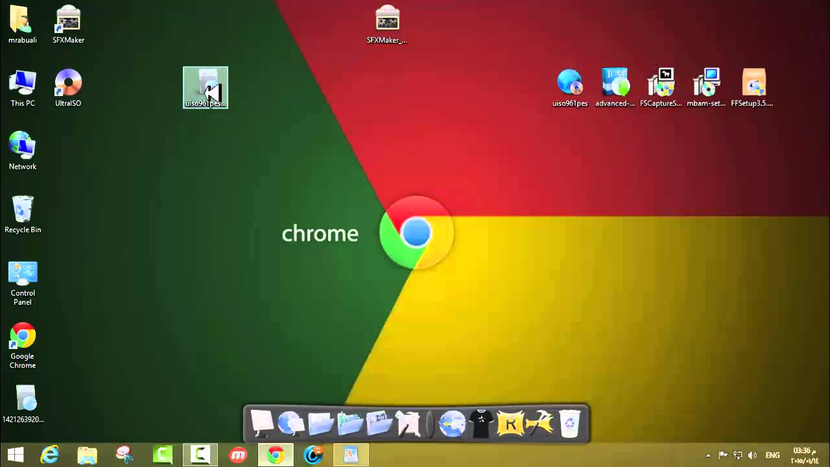Select the 1421263920... file icon
The height and width of the screenshot is (467, 830).
pos(23,405)
